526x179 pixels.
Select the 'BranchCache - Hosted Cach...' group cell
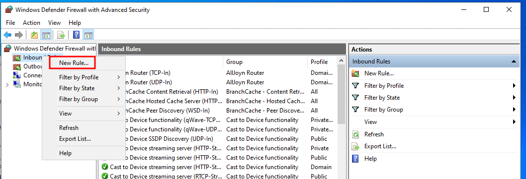(x=265, y=101)
